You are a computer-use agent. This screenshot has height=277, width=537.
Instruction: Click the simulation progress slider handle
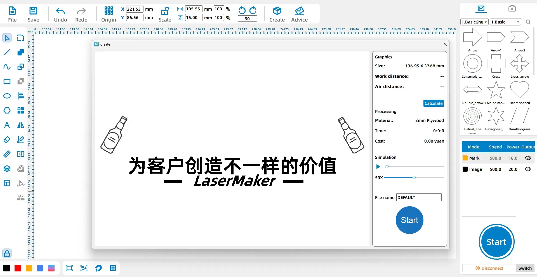[x=387, y=167]
